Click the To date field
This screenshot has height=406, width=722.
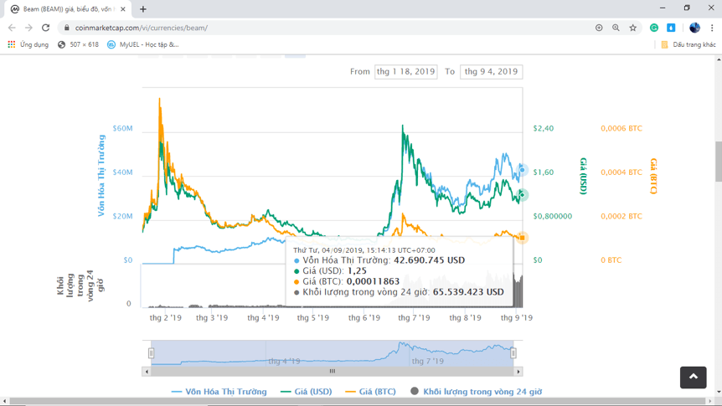click(492, 71)
